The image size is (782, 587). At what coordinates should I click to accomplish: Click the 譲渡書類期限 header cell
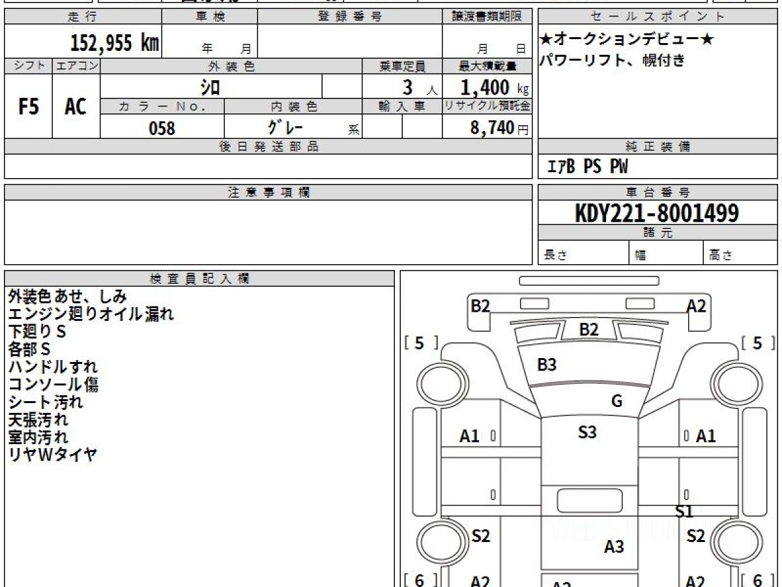(487, 17)
